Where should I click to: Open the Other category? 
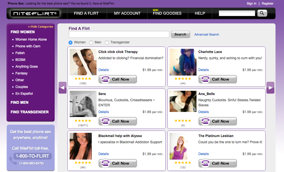click(20, 80)
